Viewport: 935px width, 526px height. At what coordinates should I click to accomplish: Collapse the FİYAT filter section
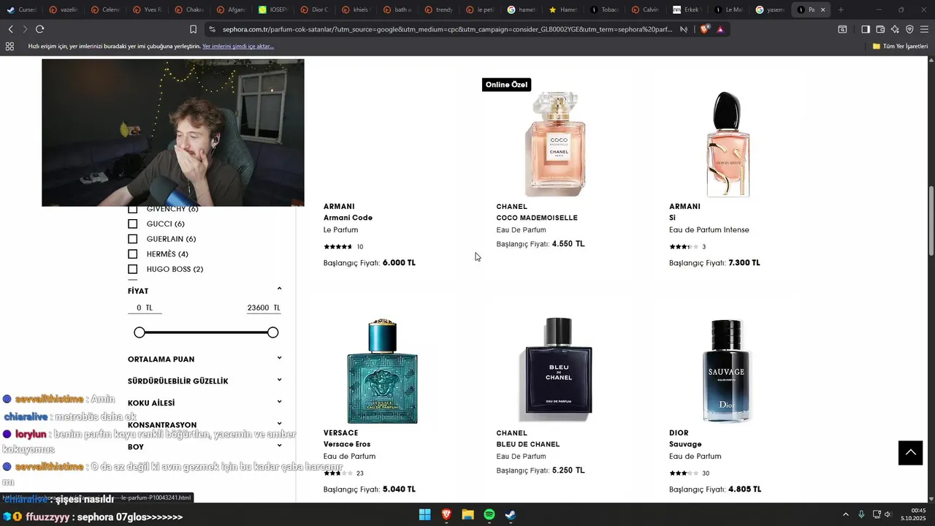tap(279, 289)
